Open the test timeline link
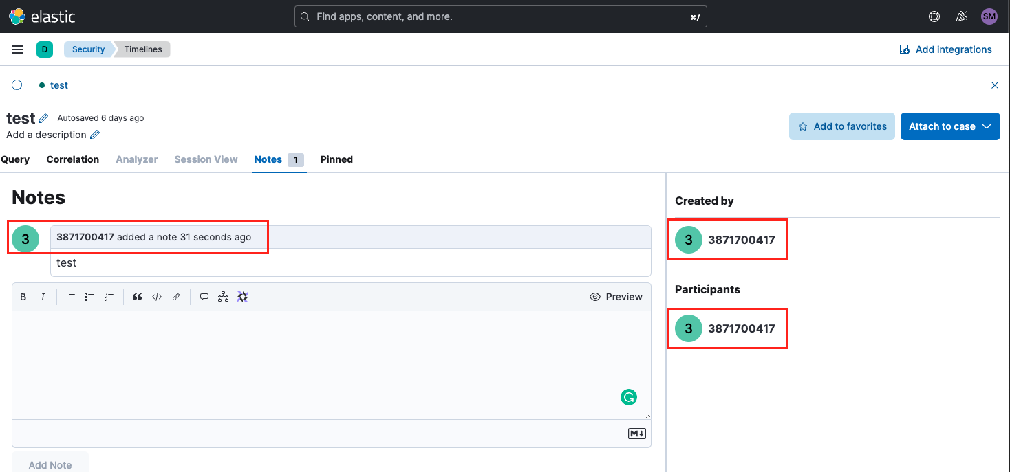 pyautogui.click(x=59, y=85)
